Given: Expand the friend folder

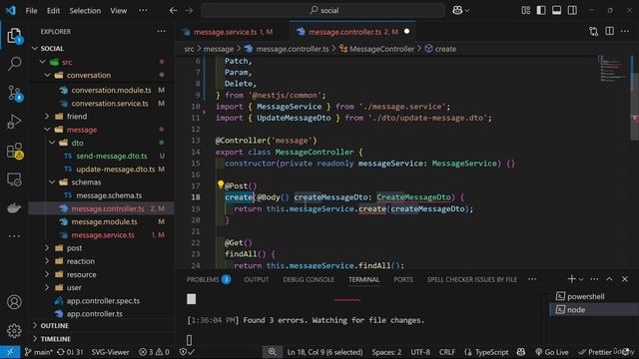Looking at the screenshot, I should tap(47, 117).
